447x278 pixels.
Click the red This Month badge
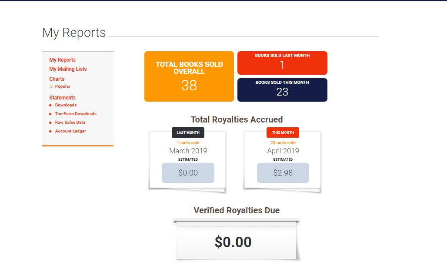coord(283,132)
